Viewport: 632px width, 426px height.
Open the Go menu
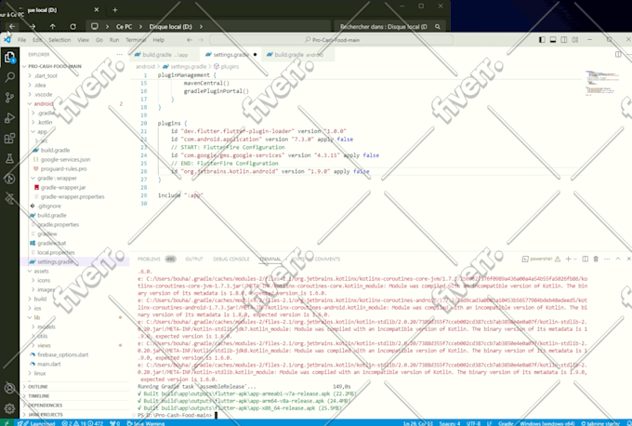(x=99, y=40)
